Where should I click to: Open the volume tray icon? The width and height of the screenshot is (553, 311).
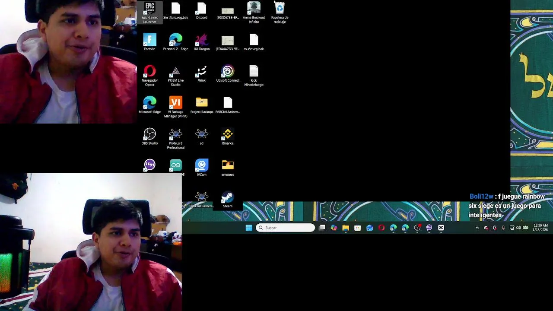tap(518, 228)
